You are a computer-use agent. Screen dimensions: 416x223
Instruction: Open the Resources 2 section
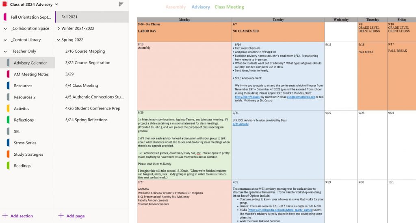pyautogui.click(x=25, y=97)
